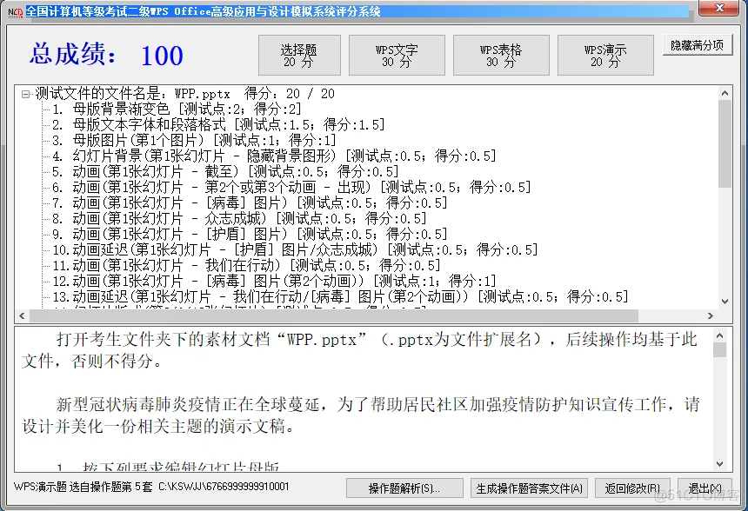Click the score tree vertical scrollbar thumb
Image resolution: width=748 pixels, height=511 pixels.
pyautogui.click(x=725, y=143)
